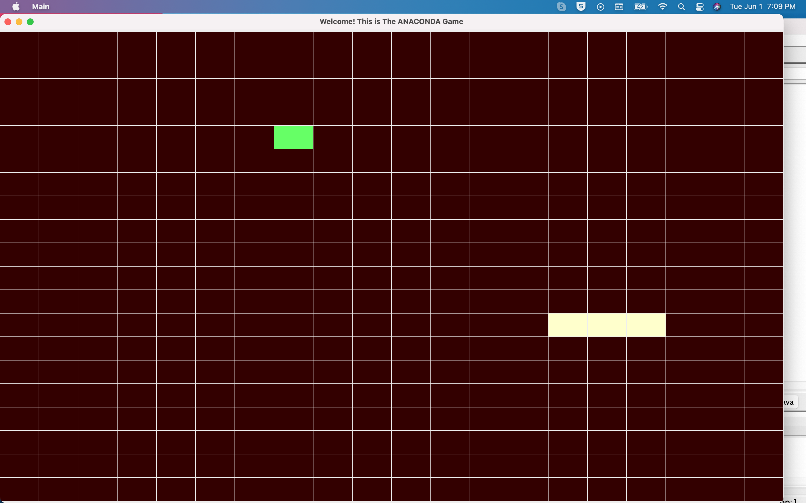Minimize the ANACONDA Game window
The image size is (806, 503).
[x=19, y=22]
